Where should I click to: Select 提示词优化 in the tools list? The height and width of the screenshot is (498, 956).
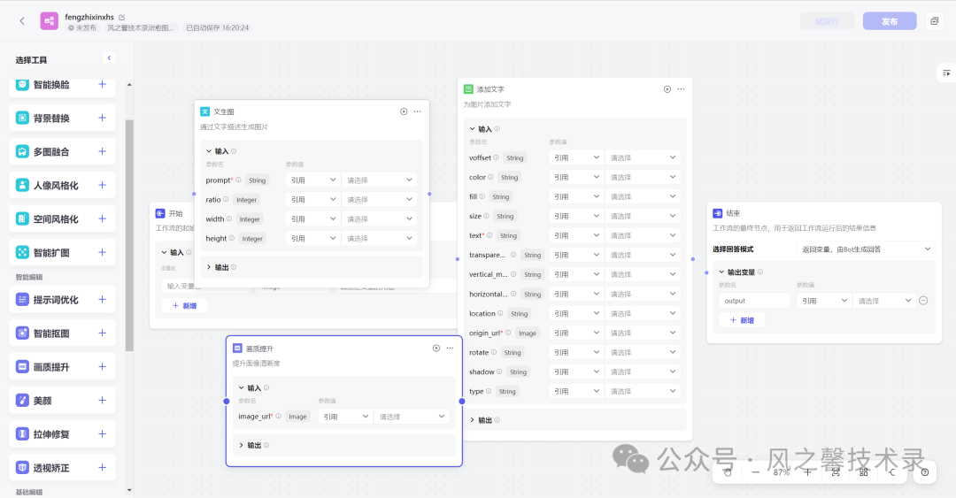(x=56, y=300)
